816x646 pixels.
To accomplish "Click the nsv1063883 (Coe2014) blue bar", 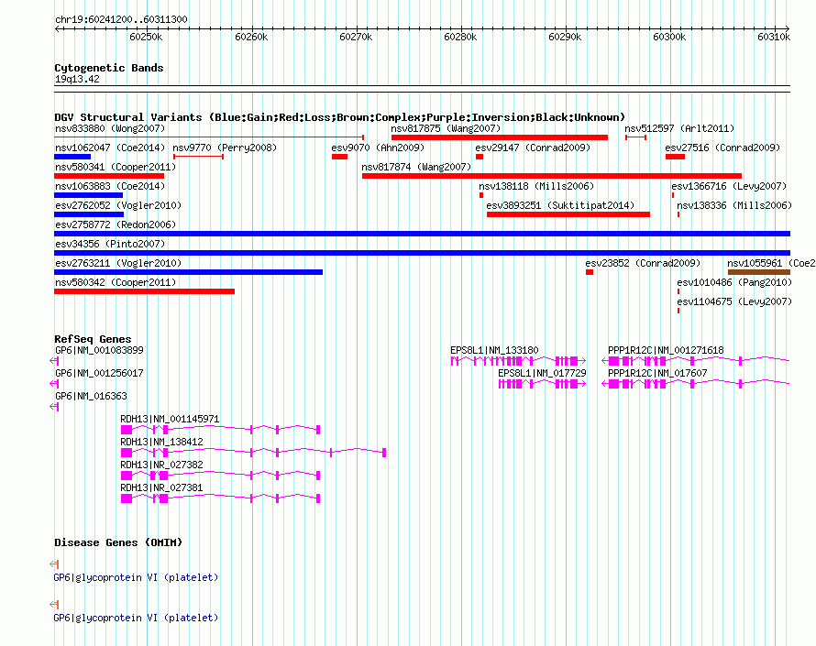I will 88,195.
